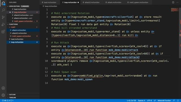
Task: Open the Search view icon
Action: 3,10
